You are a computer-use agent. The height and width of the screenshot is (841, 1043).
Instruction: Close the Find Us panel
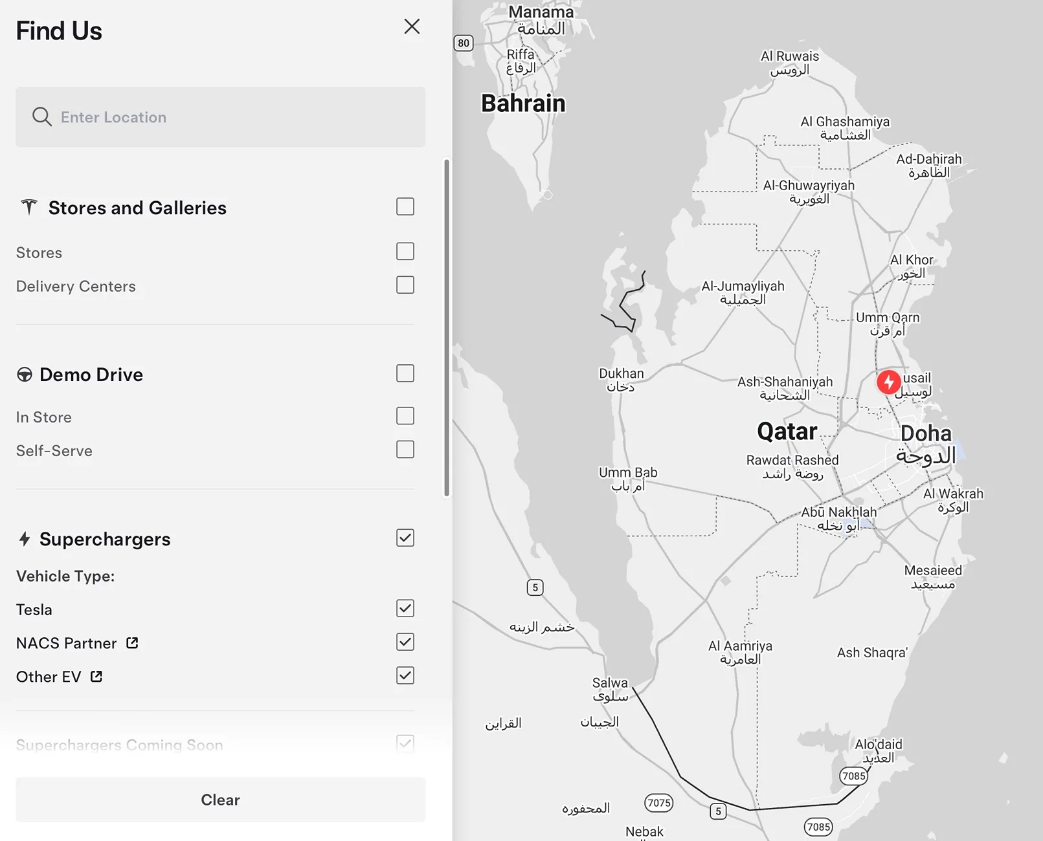(x=412, y=27)
